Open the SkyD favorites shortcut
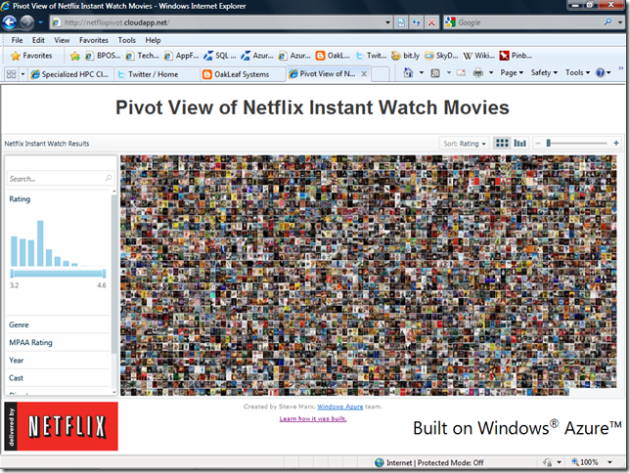This screenshot has width=630, height=473. coord(441,56)
